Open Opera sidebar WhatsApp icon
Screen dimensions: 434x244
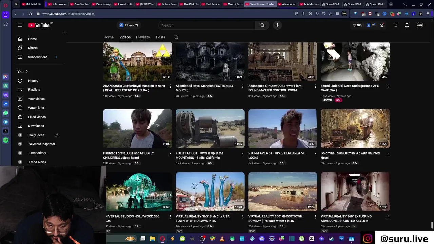pos(5,113)
